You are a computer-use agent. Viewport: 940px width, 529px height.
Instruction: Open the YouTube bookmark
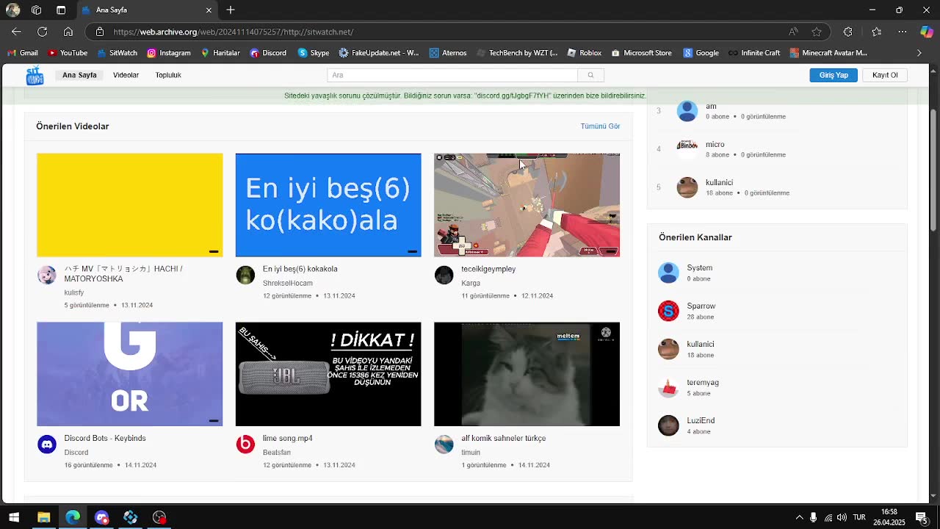pyautogui.click(x=51, y=52)
